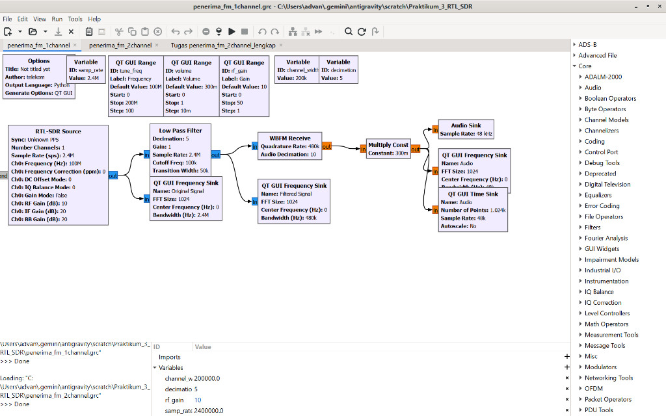Image resolution: width=666 pixels, height=416 pixels.
Task: Collapse the Variables section
Action: coord(155,368)
